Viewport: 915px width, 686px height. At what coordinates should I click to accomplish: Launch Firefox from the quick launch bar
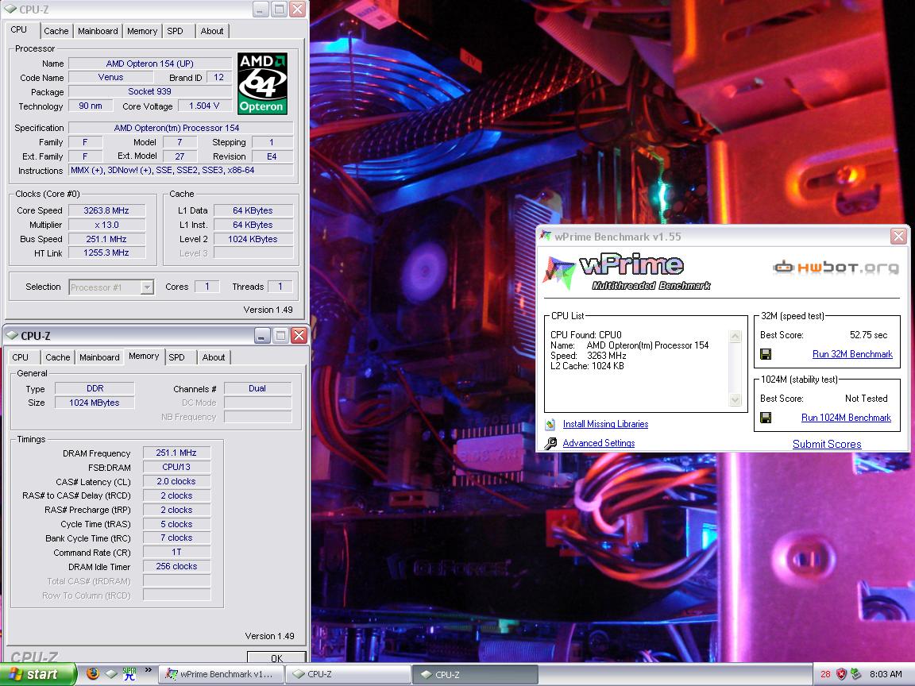[93, 674]
